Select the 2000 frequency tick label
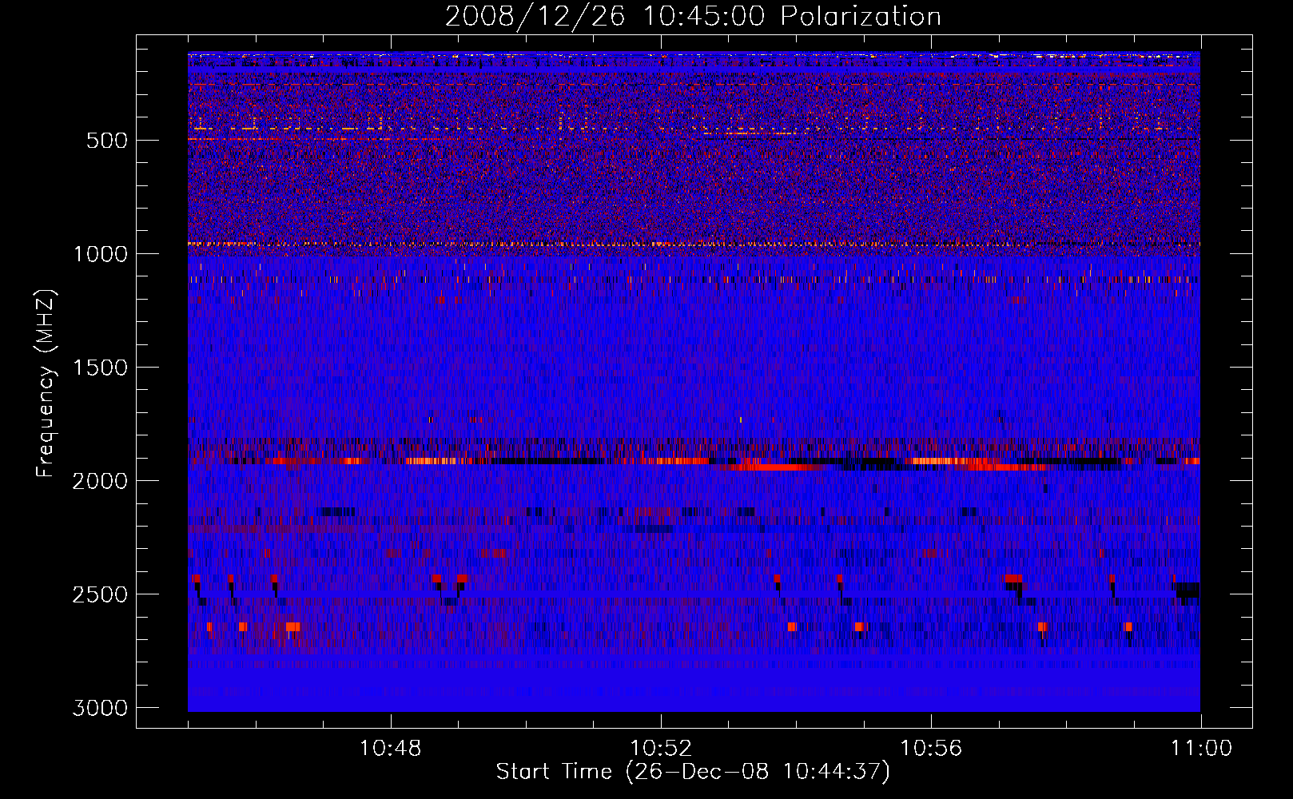 [100, 481]
